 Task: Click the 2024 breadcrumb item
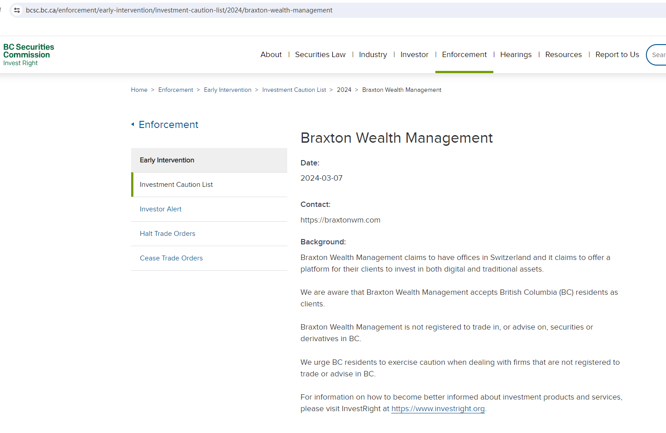point(344,90)
